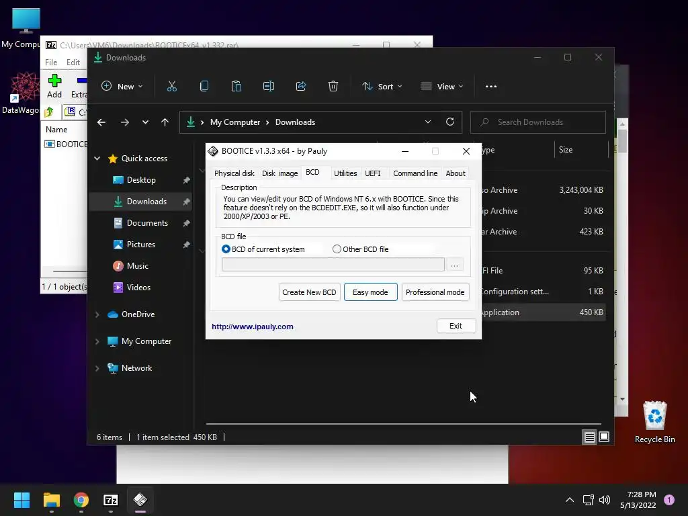This screenshot has width=688, height=516.
Task: Open the Sort dropdown menu
Action: (382, 87)
